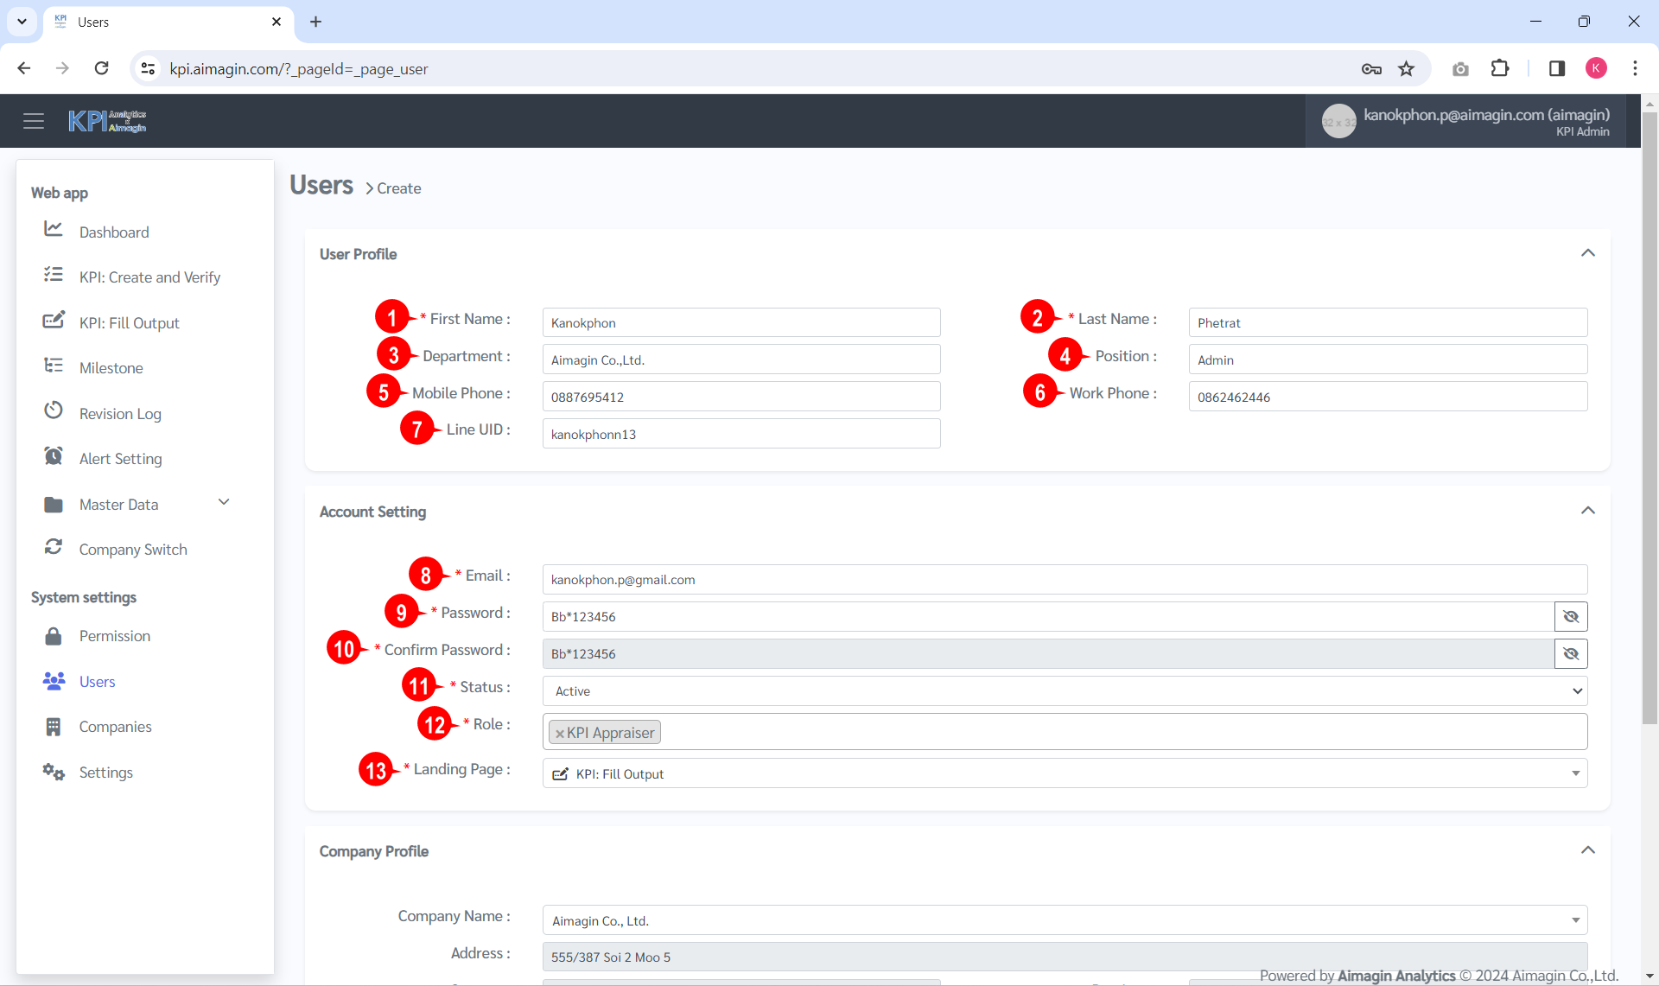Image resolution: width=1659 pixels, height=986 pixels.
Task: Click the page vertical scrollbar
Action: pyautogui.click(x=1649, y=415)
